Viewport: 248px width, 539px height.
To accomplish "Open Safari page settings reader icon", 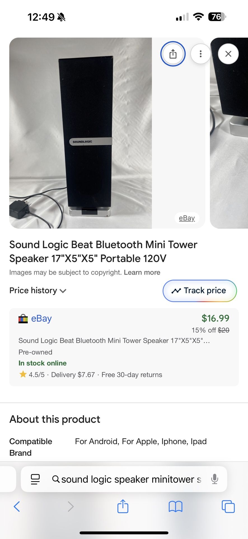I will pos(35,479).
